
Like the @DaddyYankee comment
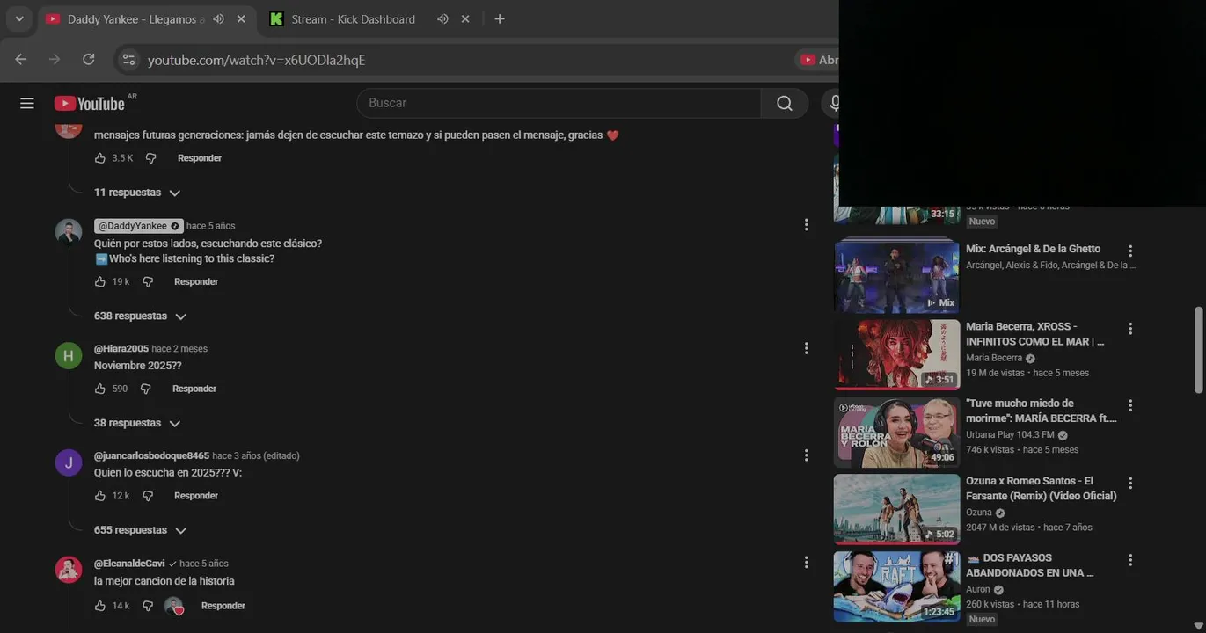[x=99, y=282]
